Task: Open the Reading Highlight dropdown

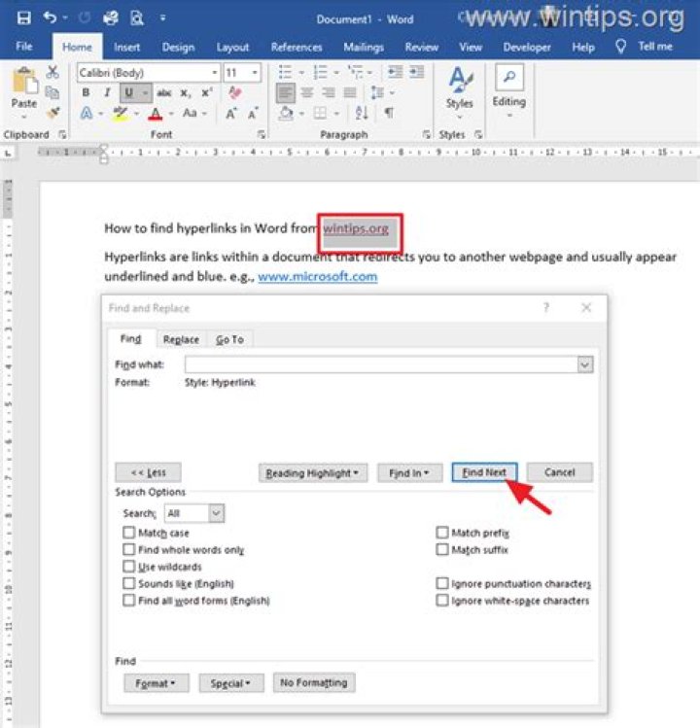Action: 312,473
